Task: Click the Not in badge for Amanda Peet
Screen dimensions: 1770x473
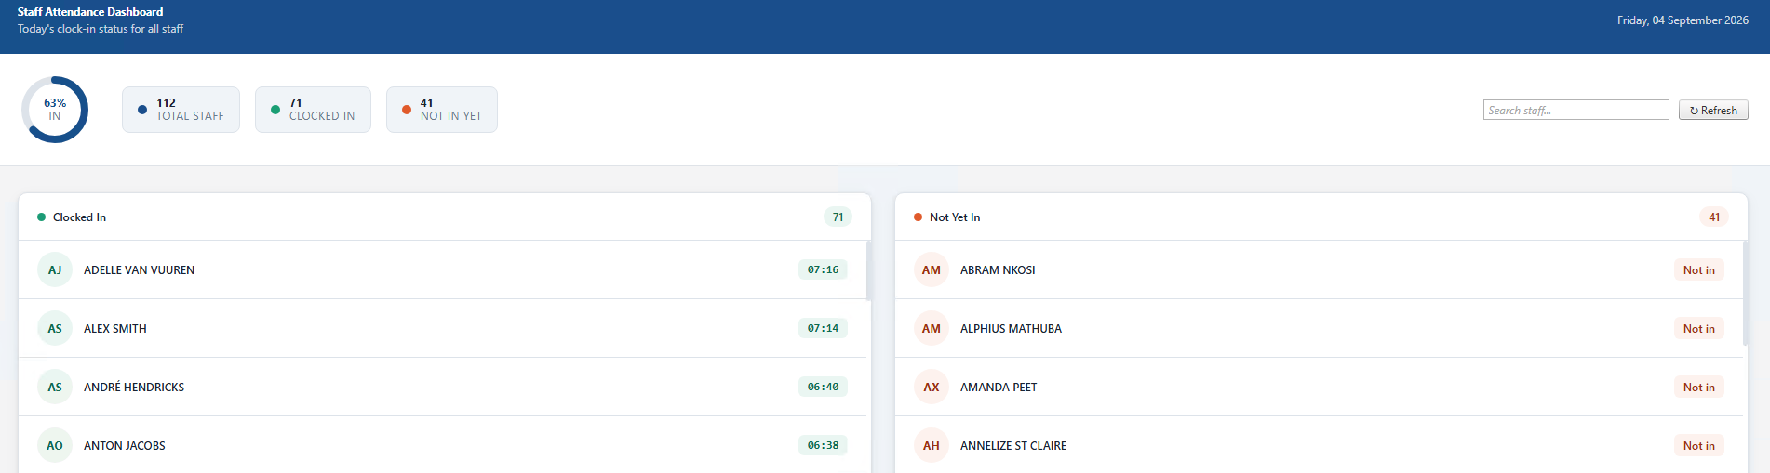Action: click(x=1698, y=387)
